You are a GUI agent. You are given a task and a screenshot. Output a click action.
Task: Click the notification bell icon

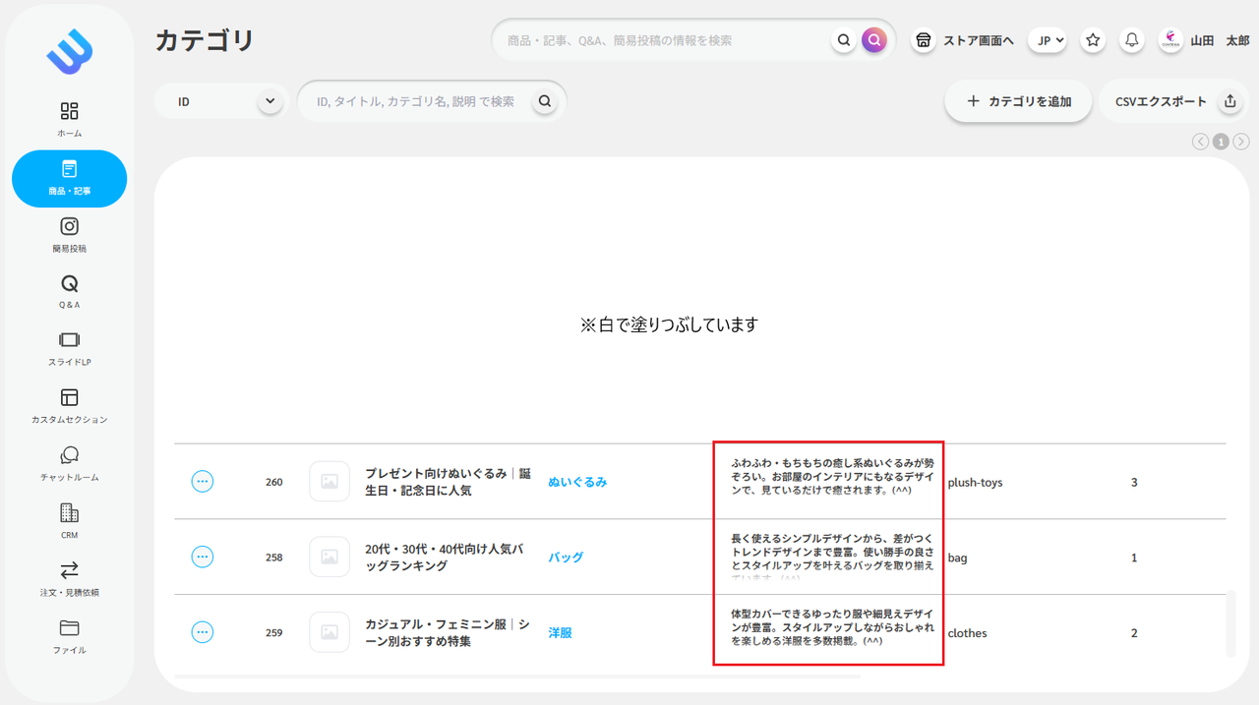[1131, 40]
